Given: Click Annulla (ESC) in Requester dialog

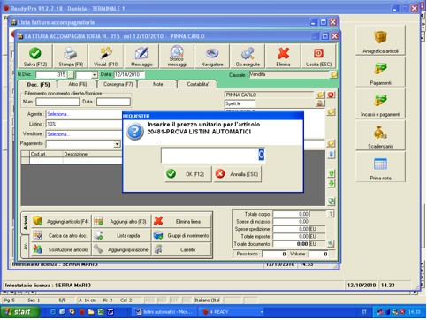Looking at the screenshot, I should 238,174.
